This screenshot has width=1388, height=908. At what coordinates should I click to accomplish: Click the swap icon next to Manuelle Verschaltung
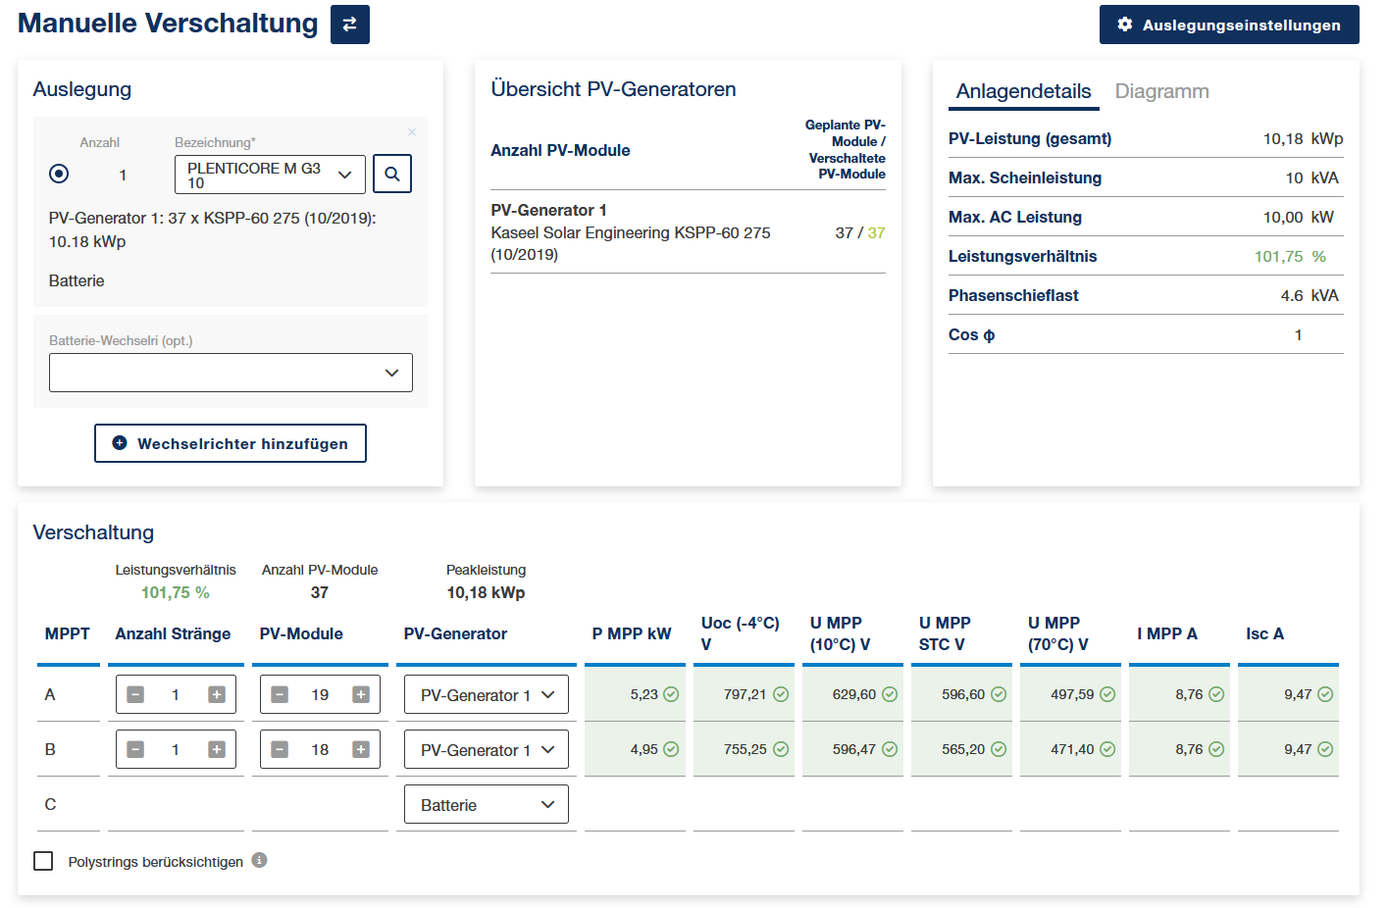coord(349,25)
